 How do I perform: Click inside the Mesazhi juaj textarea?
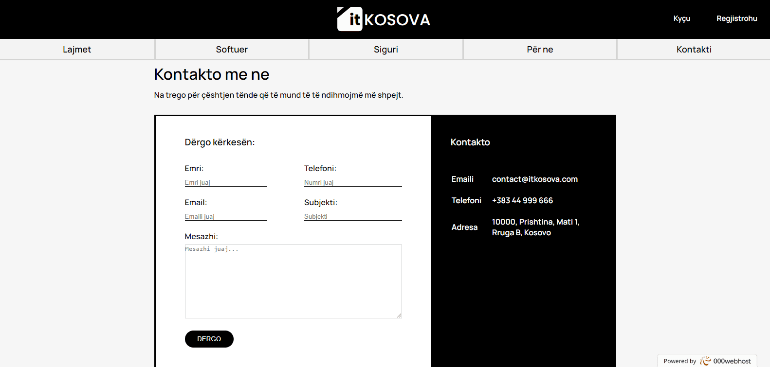click(293, 281)
